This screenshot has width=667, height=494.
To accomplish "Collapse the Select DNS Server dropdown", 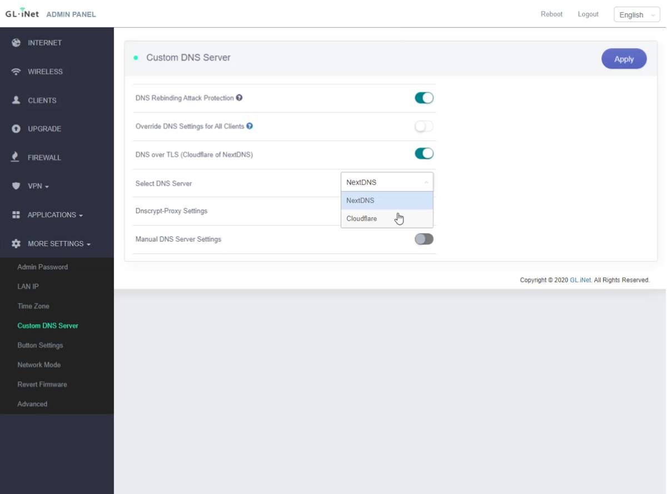I will coord(387,182).
